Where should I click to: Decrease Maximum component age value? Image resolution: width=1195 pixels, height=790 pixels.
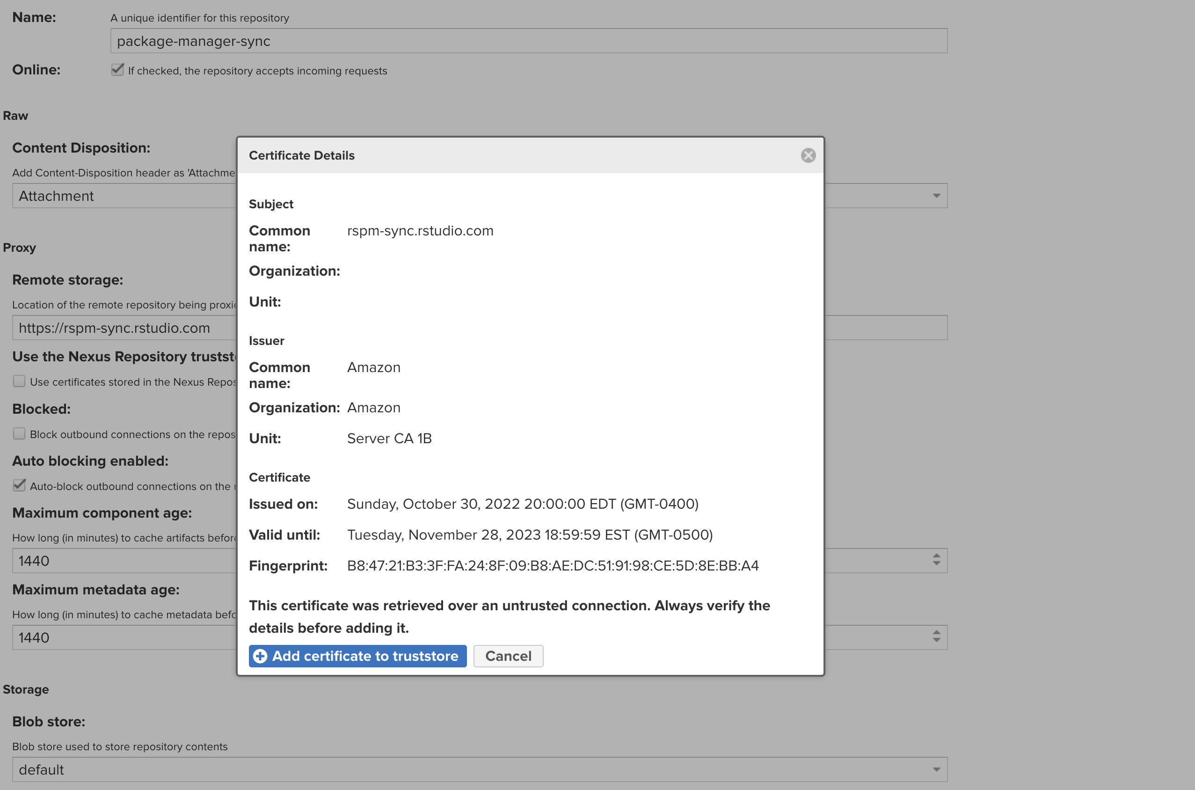[x=936, y=564]
